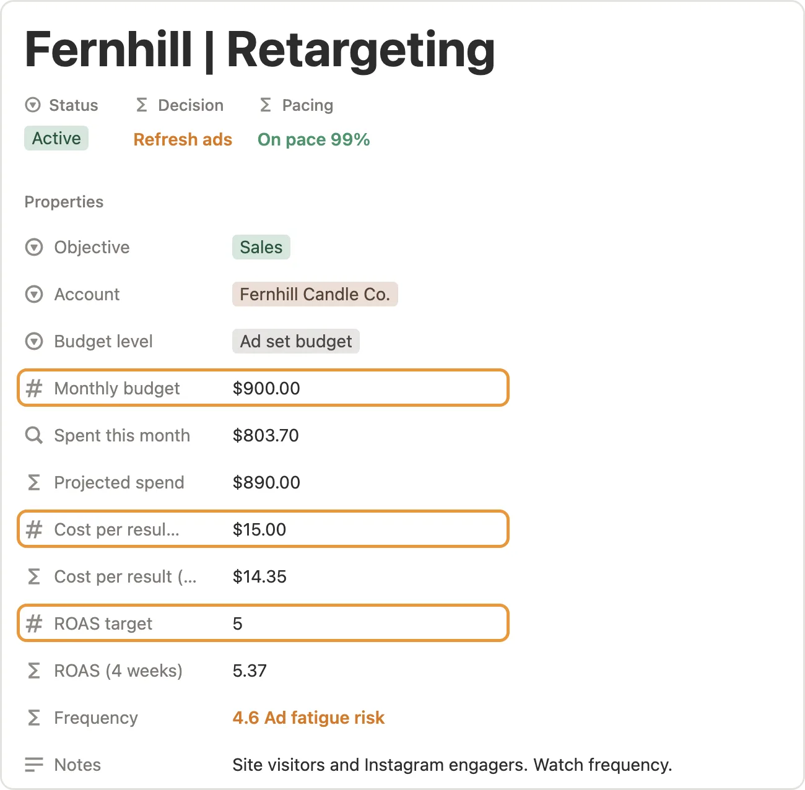Click the Notes property label

pyautogui.click(x=77, y=765)
